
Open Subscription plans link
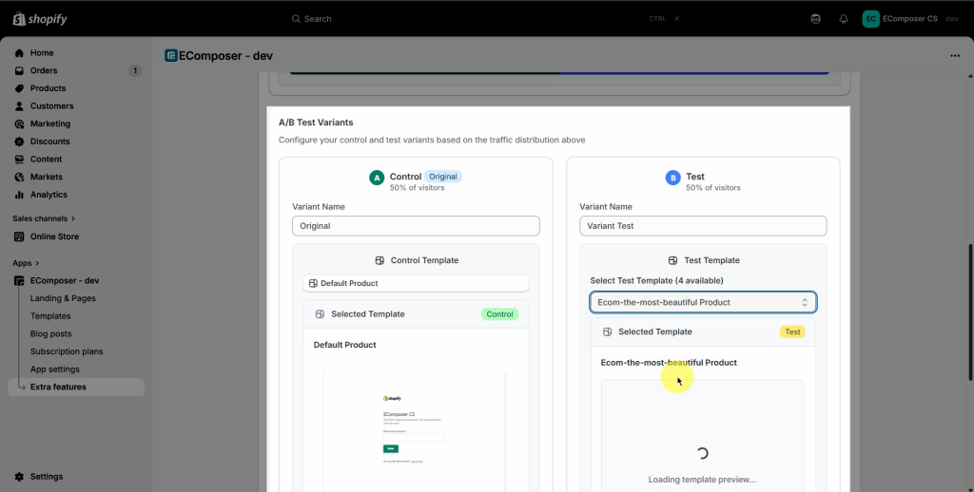coord(67,351)
